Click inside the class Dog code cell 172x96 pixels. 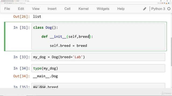point(98,37)
